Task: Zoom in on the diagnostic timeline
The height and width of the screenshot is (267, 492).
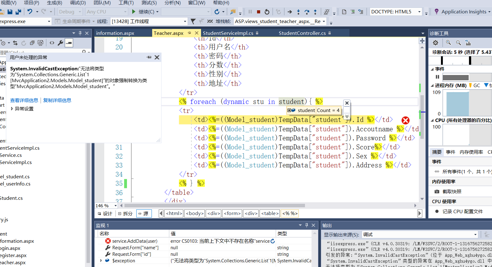Action: (448, 43)
